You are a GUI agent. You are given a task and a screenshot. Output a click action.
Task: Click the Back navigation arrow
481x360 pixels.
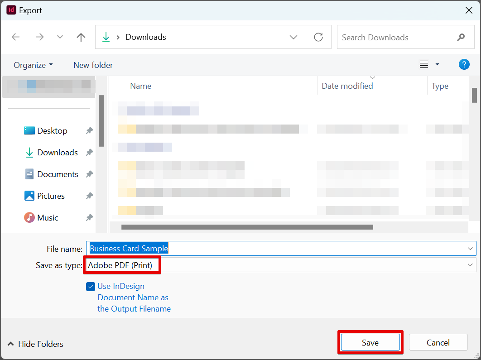[16, 37]
